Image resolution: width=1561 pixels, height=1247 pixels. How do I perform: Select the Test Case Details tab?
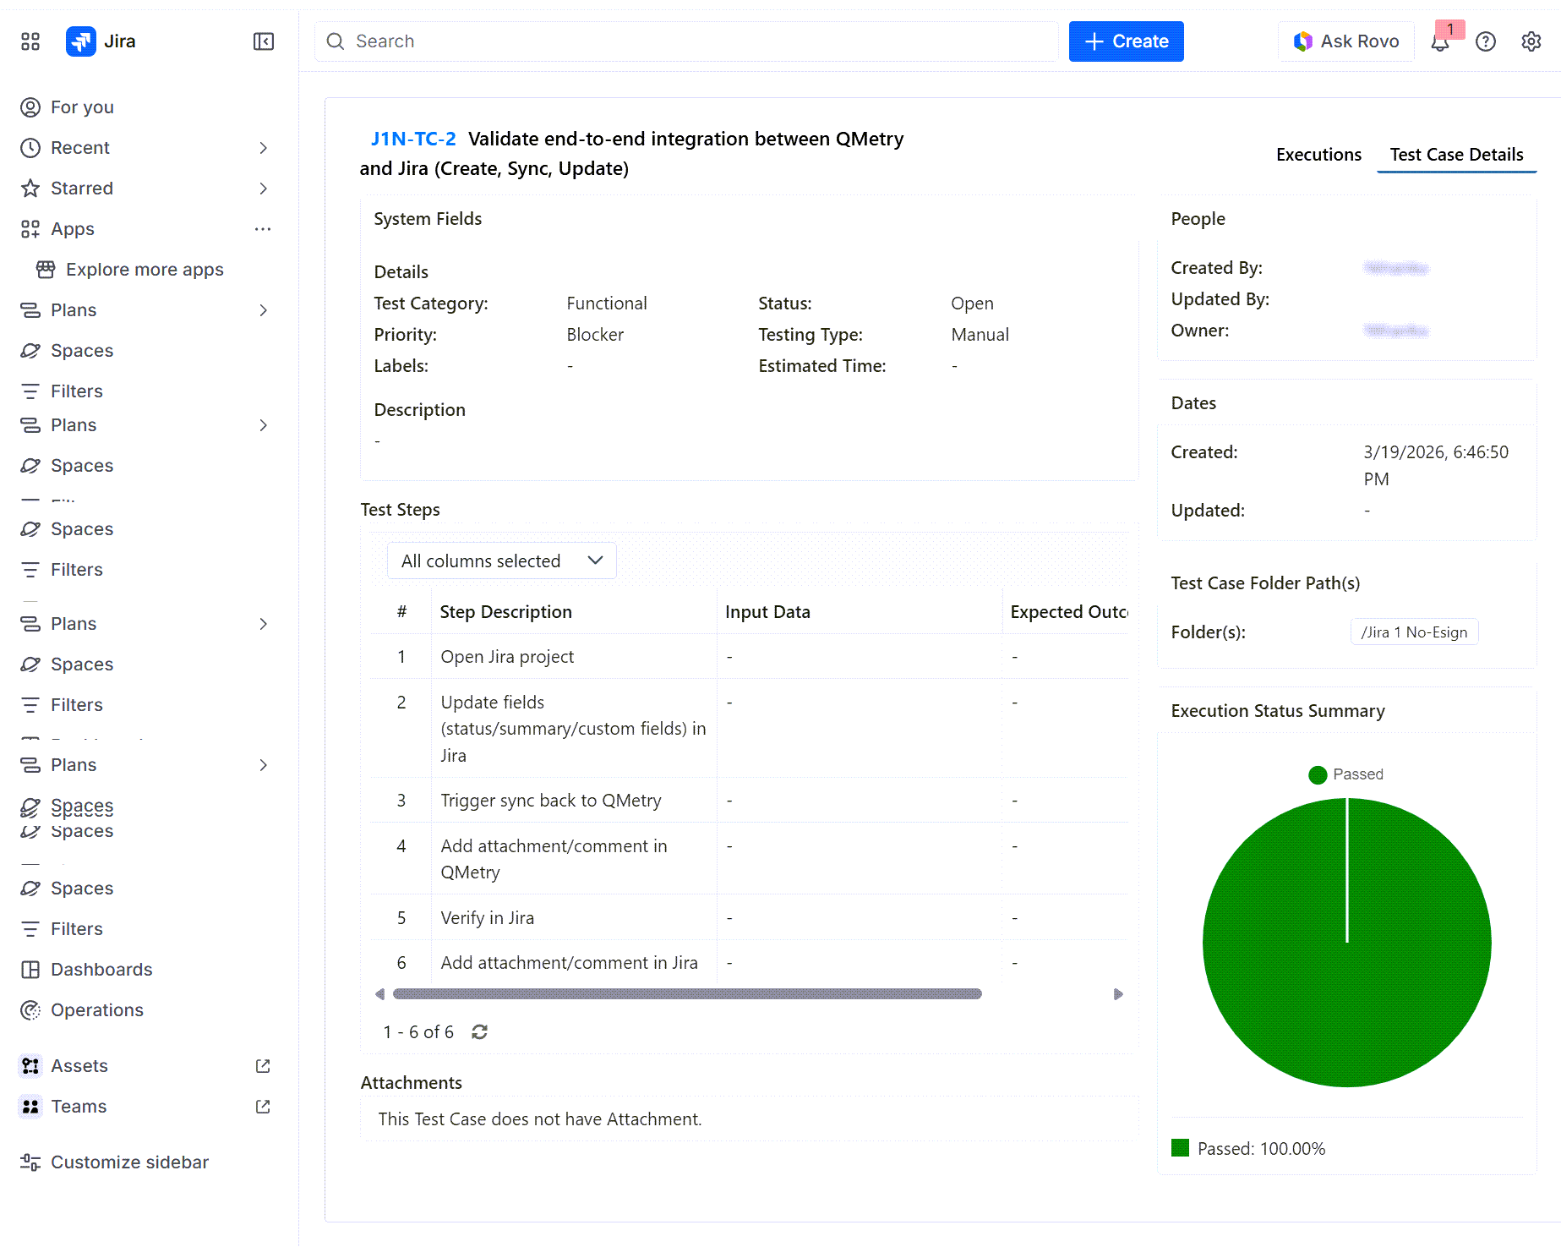[1456, 155]
